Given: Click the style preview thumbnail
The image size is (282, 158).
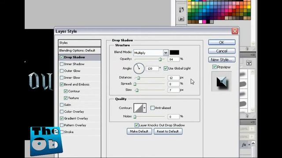Looking at the screenshot, I should click(222, 82).
